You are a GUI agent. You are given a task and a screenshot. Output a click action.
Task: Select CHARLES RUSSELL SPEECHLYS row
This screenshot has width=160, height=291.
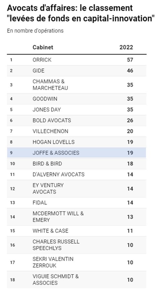[x=76, y=245]
